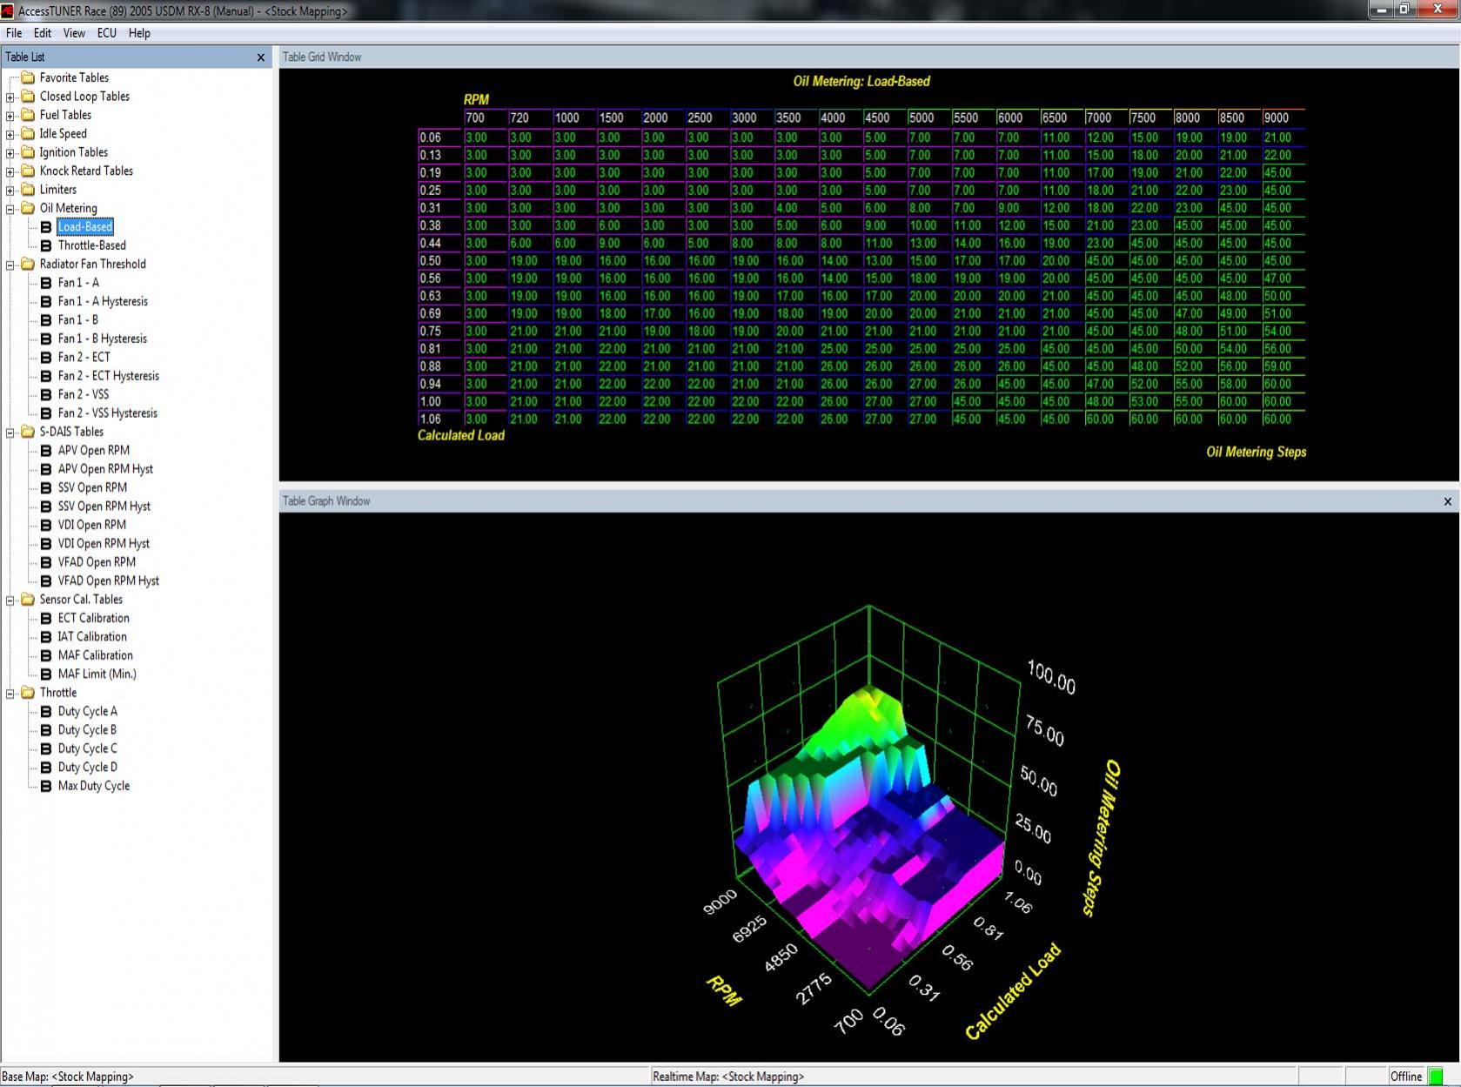Screen dimensions: 1461x1087
Task: Close the Table Graph Window
Action: [x=1448, y=501]
